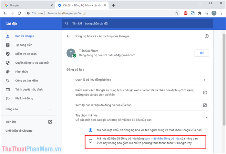Switch to the Google tab

pyautogui.click(x=28, y=5)
